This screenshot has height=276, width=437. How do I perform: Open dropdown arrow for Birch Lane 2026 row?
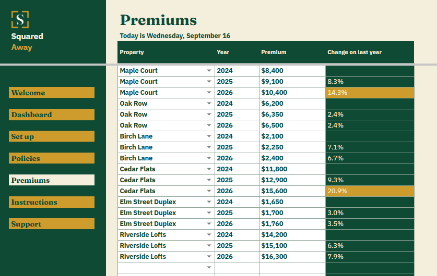pyautogui.click(x=209, y=158)
